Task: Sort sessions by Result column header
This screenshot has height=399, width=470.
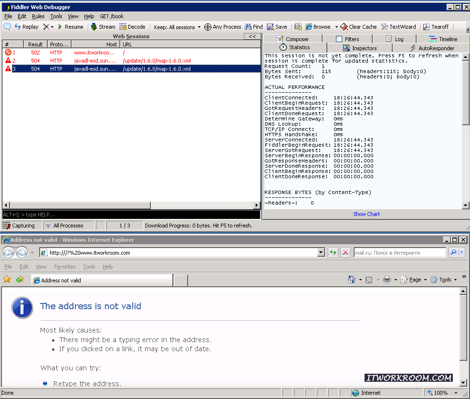Action: [x=35, y=44]
